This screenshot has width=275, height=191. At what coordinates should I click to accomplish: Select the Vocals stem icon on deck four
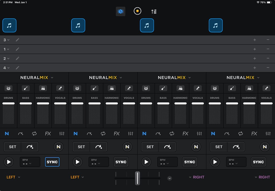click(x=266, y=88)
